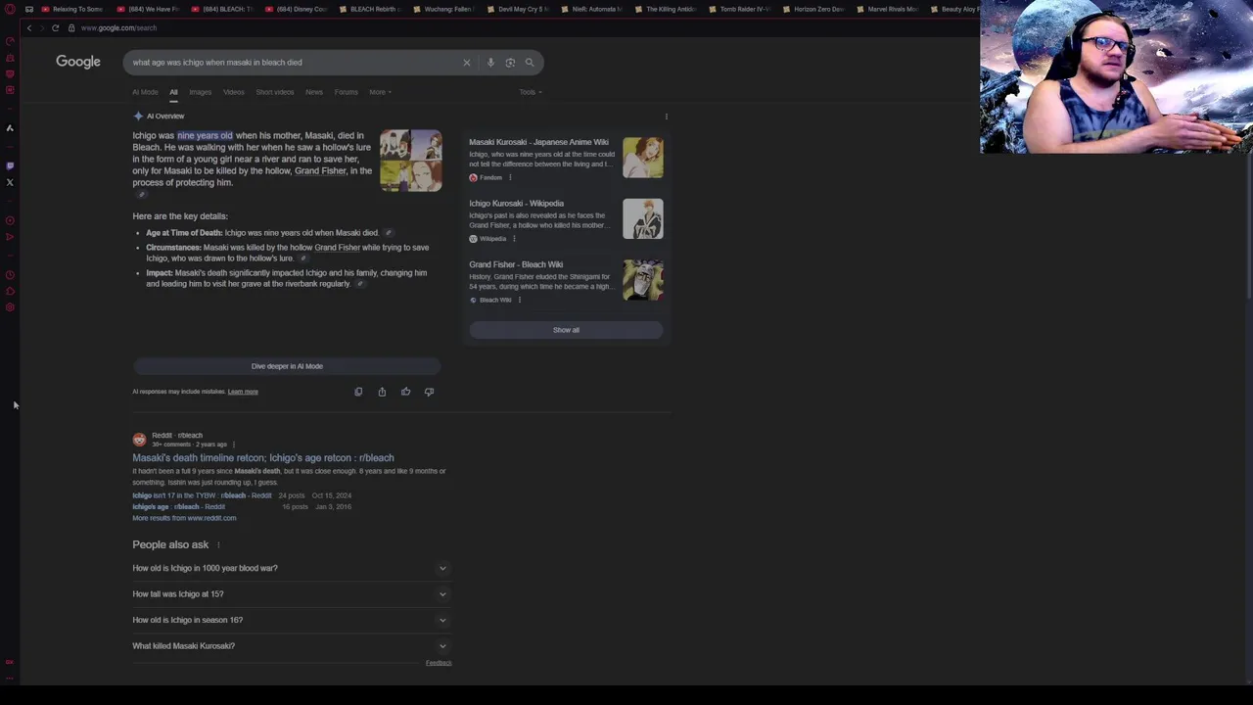Start voice search with the microphone icon
The height and width of the screenshot is (705, 1253).
[x=490, y=63]
